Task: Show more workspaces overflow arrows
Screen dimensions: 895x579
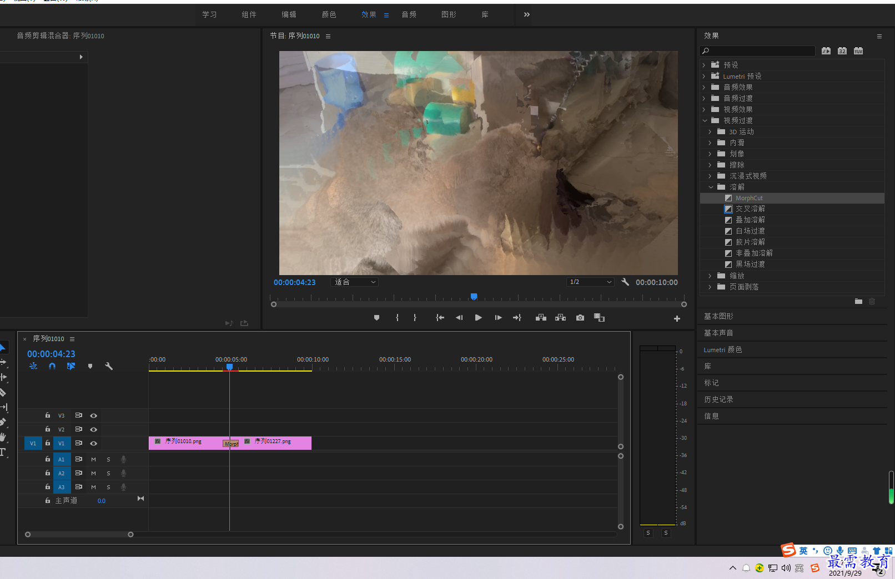Action: pyautogui.click(x=526, y=14)
